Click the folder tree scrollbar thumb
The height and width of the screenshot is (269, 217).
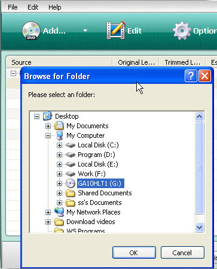200,168
